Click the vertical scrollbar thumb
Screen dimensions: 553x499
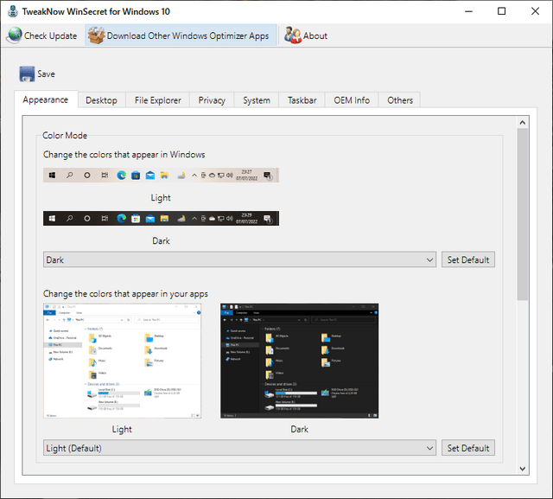(523, 214)
